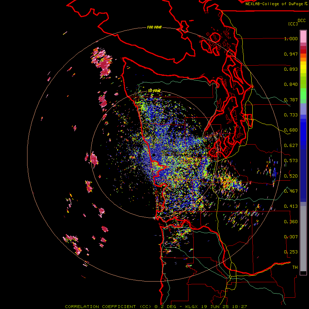Click the 19 JUN 25 date in the caption
The image size is (309, 309).
click(x=215, y=307)
